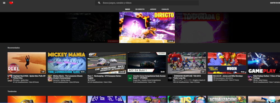Viewport: 280px width, 103px height.
Task: Click the EMITIR EN DIRECTO button
Action: pyautogui.click(x=275, y=3)
